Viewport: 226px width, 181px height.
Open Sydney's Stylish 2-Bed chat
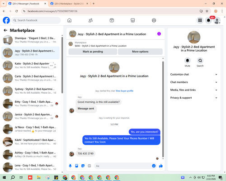pyautogui.click(x=31, y=91)
